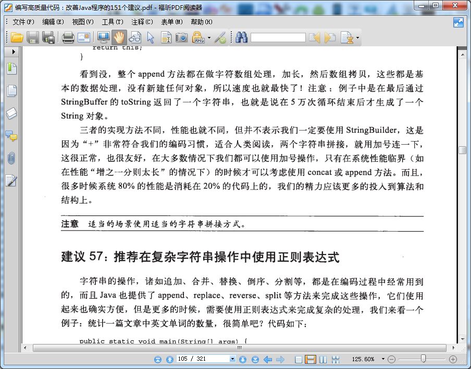The image size is (471, 369).
Task: Open the Signatures panel icon
Action: [11, 181]
